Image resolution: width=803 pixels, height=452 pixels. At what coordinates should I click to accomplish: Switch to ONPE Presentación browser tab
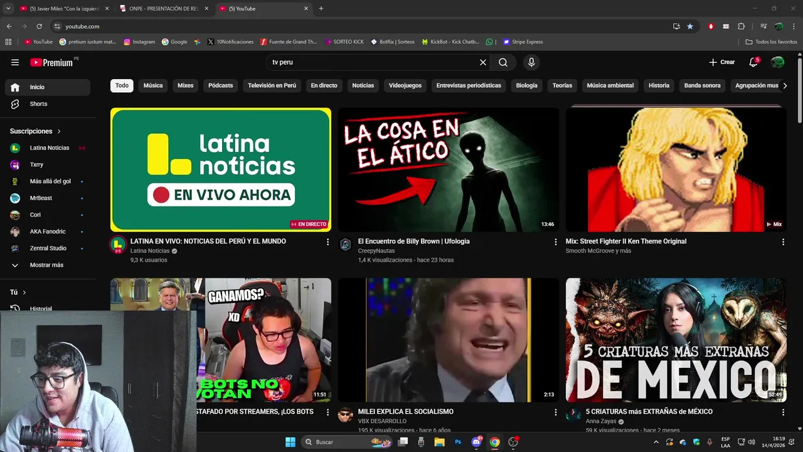coord(164,9)
